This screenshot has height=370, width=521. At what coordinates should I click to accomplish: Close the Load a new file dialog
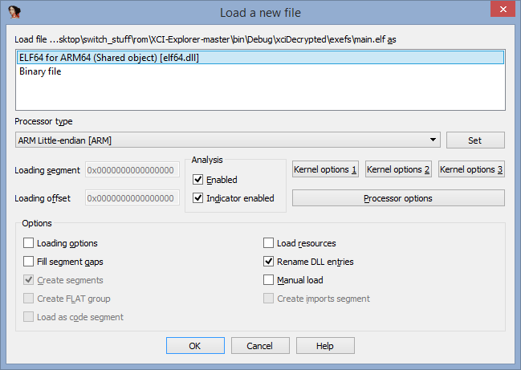tap(503, 9)
